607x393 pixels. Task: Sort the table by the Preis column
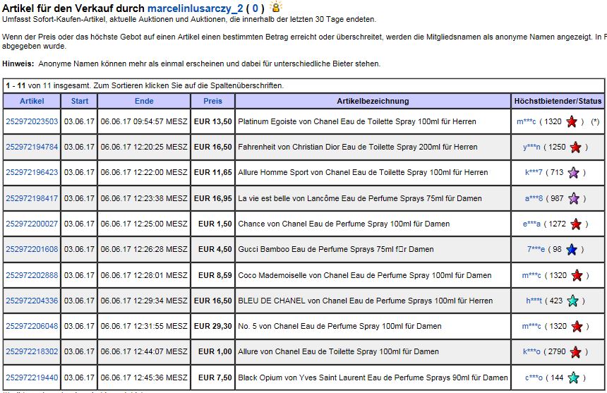pos(212,101)
